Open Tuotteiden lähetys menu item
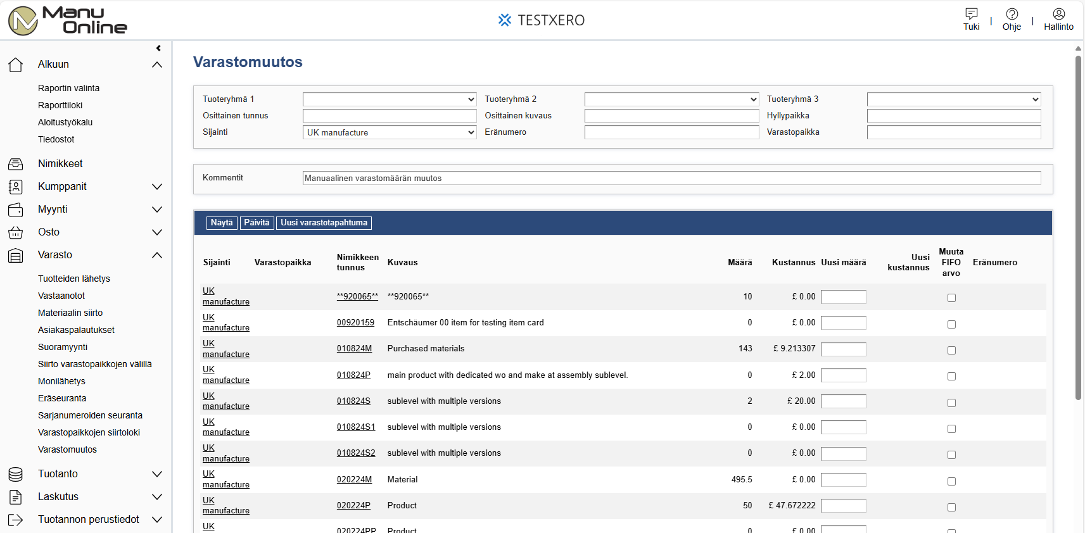 pos(74,279)
